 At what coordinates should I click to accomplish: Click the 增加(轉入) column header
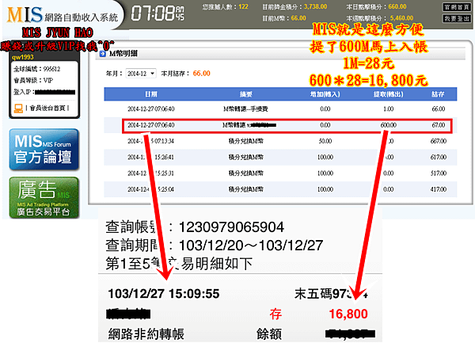325,94
